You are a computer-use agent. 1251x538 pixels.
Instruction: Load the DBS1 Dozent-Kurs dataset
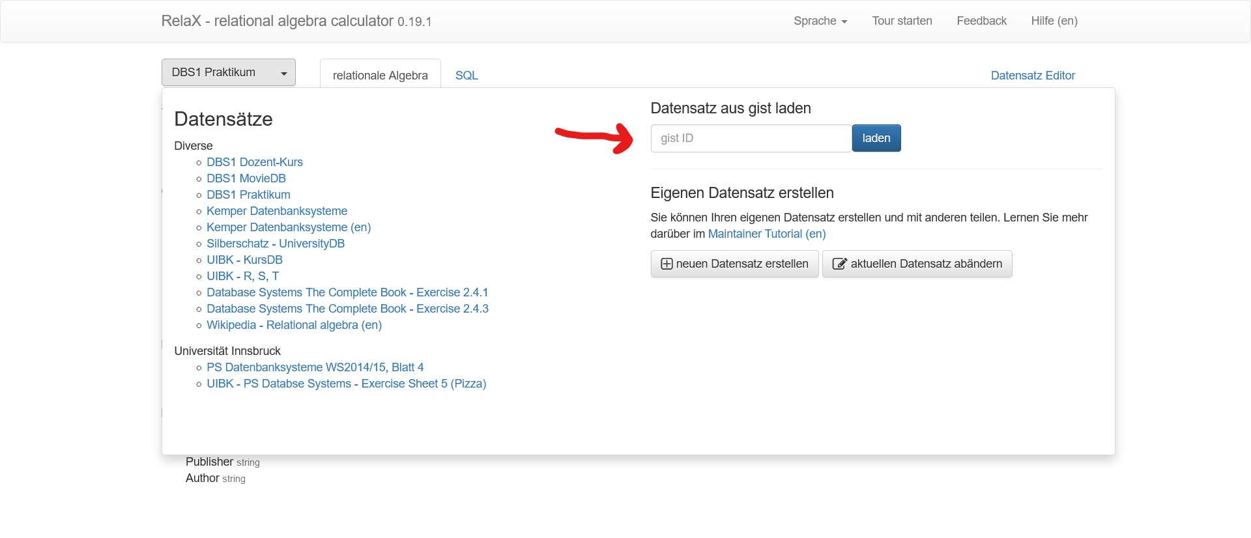255,162
